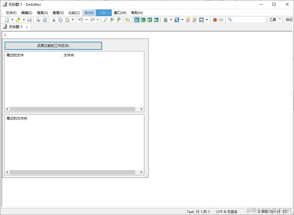
Task: Create a new file with the New icon
Action: click(x=7, y=20)
